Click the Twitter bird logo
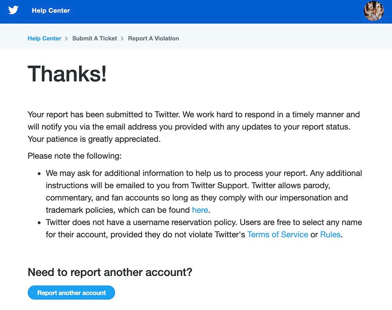The width and height of the screenshot is (392, 310). (x=13, y=11)
